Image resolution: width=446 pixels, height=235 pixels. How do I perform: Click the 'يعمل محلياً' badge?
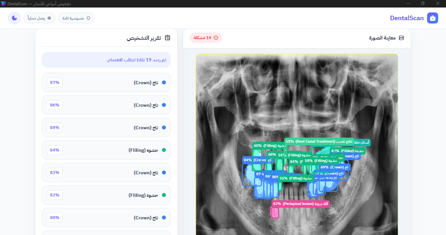pyautogui.click(x=40, y=18)
